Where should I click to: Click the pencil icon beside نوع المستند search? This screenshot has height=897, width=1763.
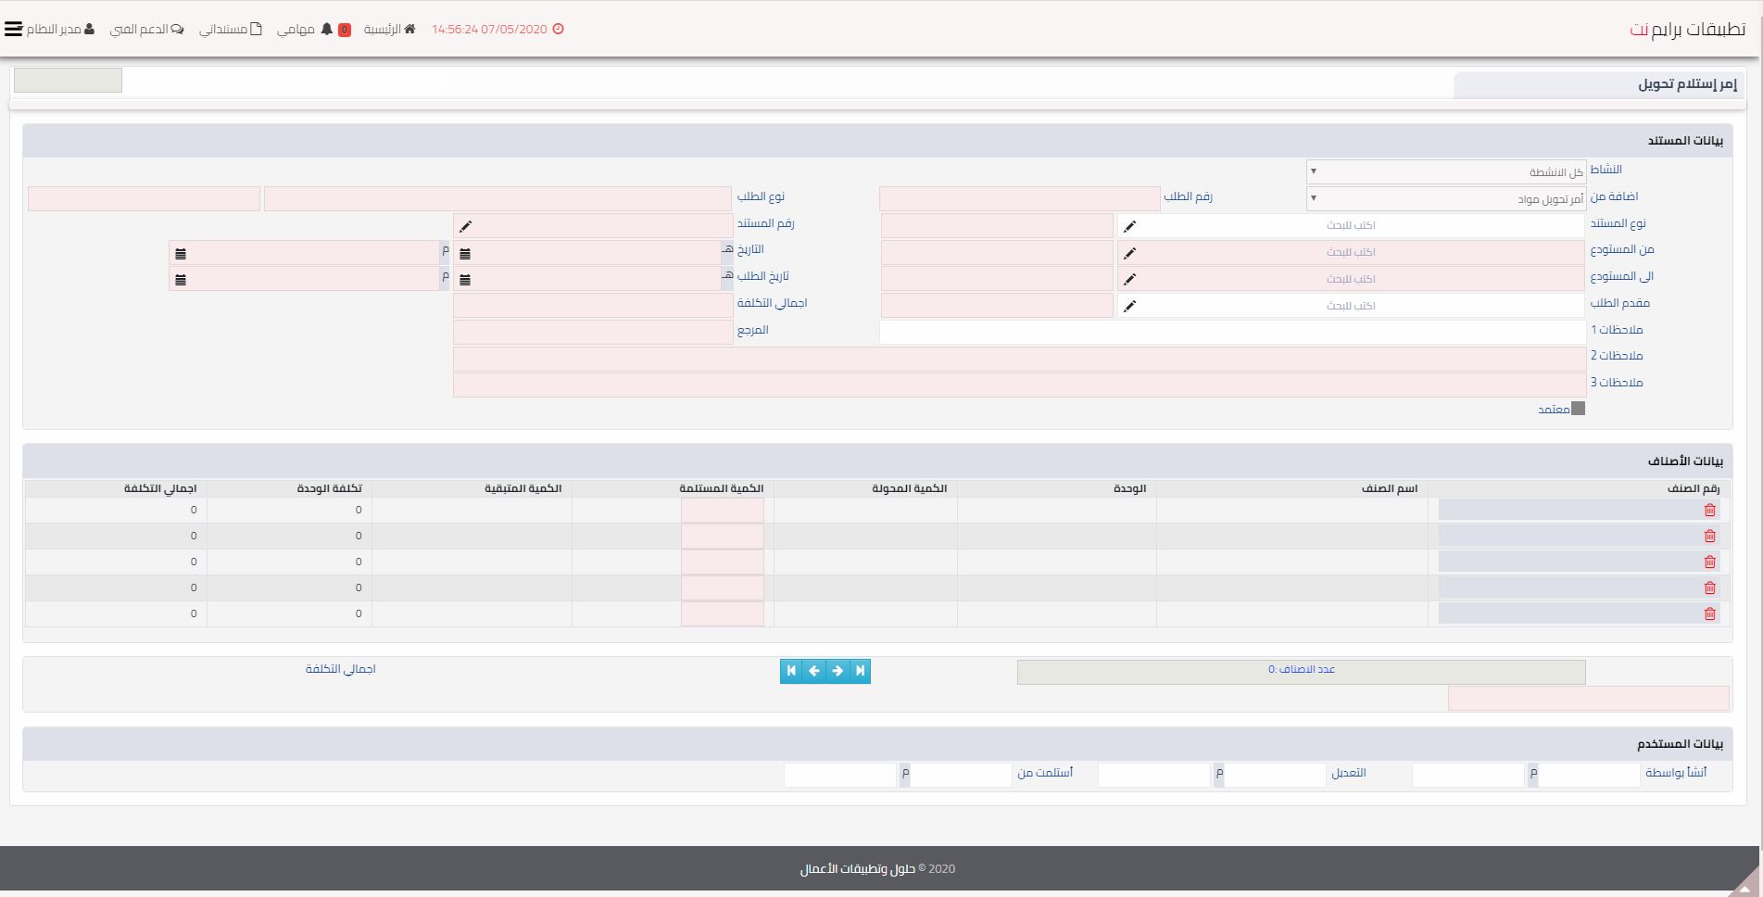point(1129,226)
